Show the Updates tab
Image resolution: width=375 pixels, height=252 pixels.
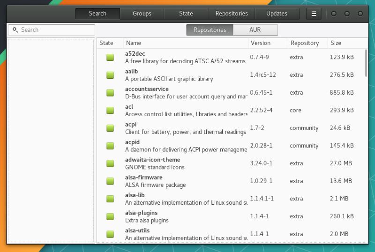point(277,14)
